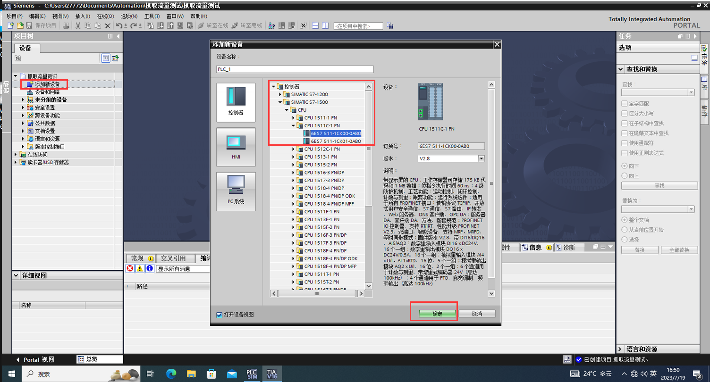This screenshot has height=382, width=710.
Task: Click the search in project binoculars icon
Action: point(390,25)
